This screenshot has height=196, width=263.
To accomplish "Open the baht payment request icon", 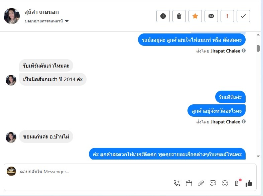I will tap(237, 183).
